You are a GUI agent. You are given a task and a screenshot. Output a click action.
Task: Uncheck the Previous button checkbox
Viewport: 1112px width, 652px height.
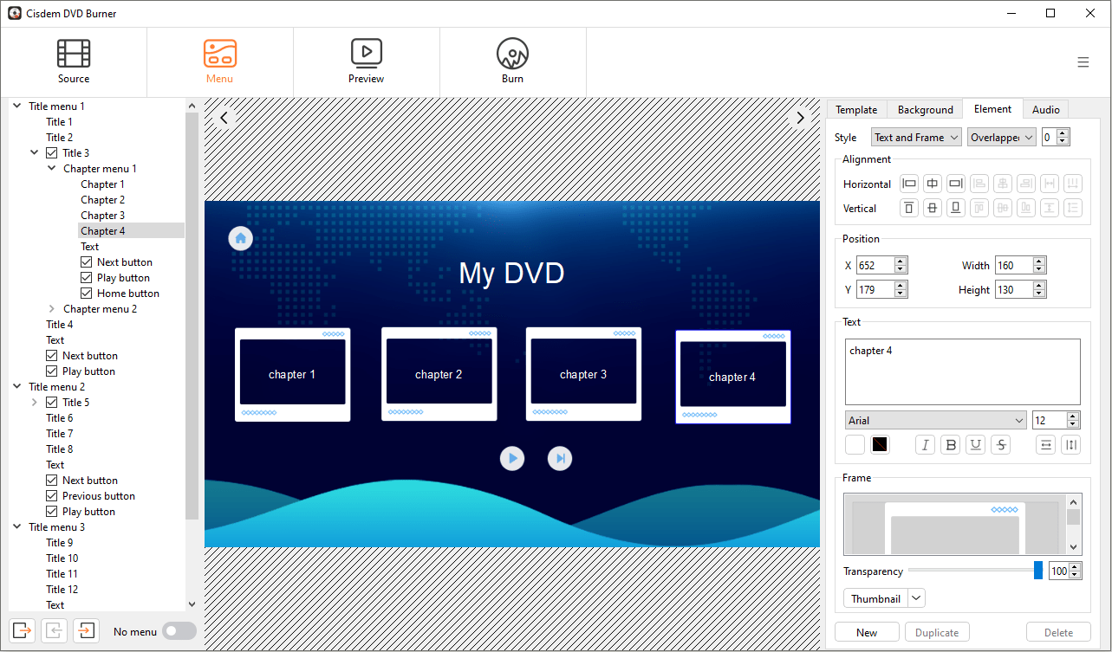pos(52,496)
